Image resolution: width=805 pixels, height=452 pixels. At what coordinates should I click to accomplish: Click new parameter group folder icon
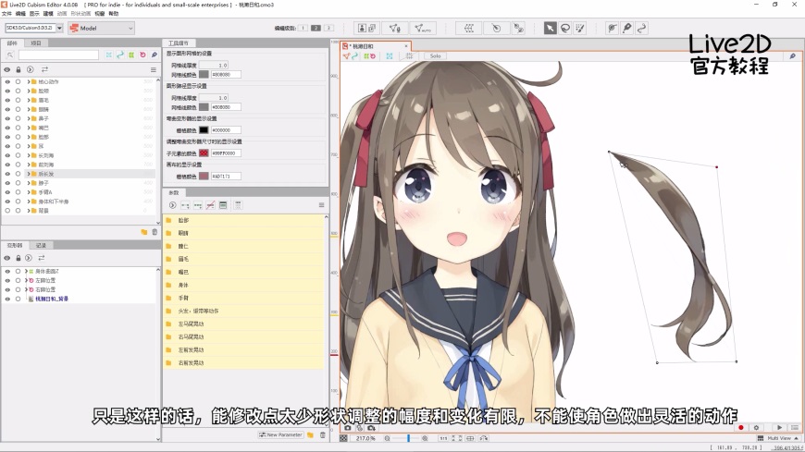(310, 434)
